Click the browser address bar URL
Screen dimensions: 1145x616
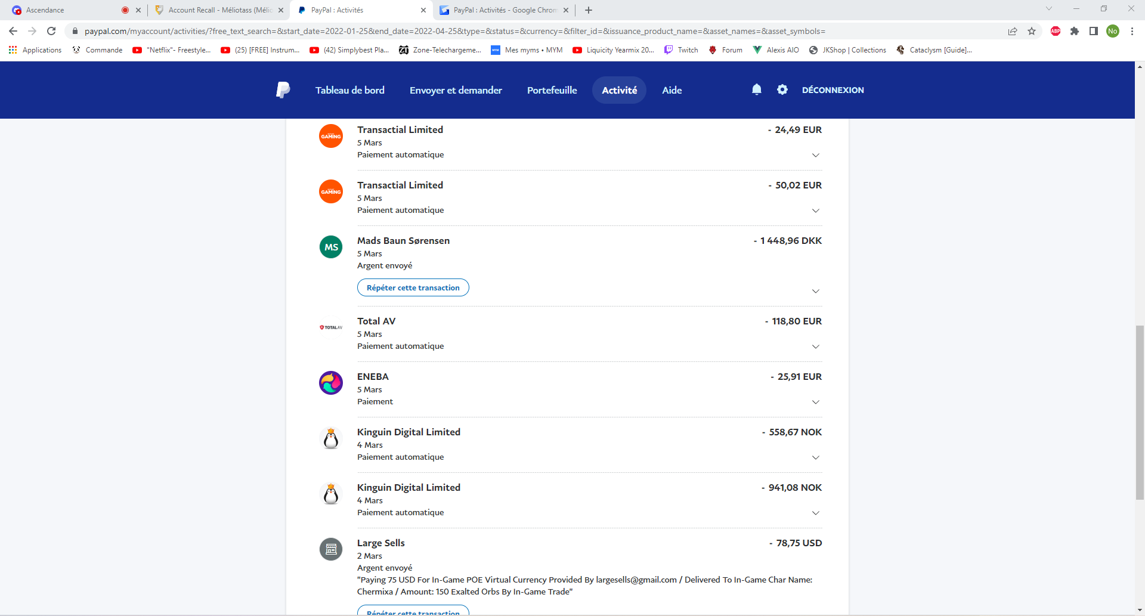pos(455,31)
